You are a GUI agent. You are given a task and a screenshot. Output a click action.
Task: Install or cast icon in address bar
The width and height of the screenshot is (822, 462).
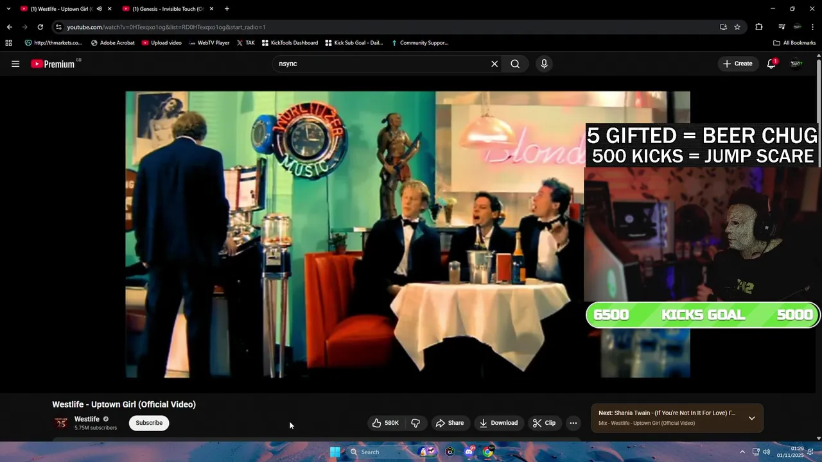pyautogui.click(x=724, y=27)
